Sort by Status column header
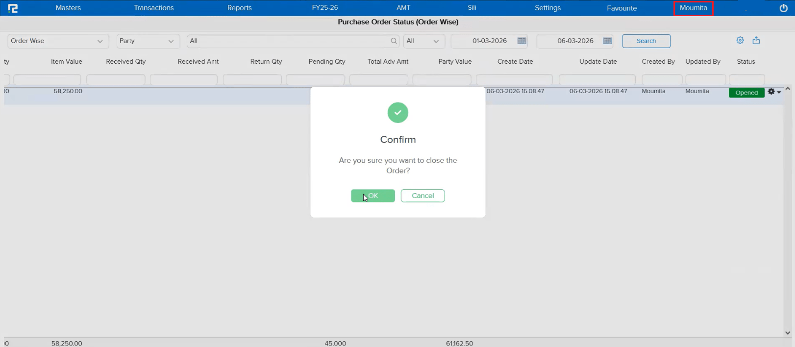The width and height of the screenshot is (795, 347). point(746,62)
